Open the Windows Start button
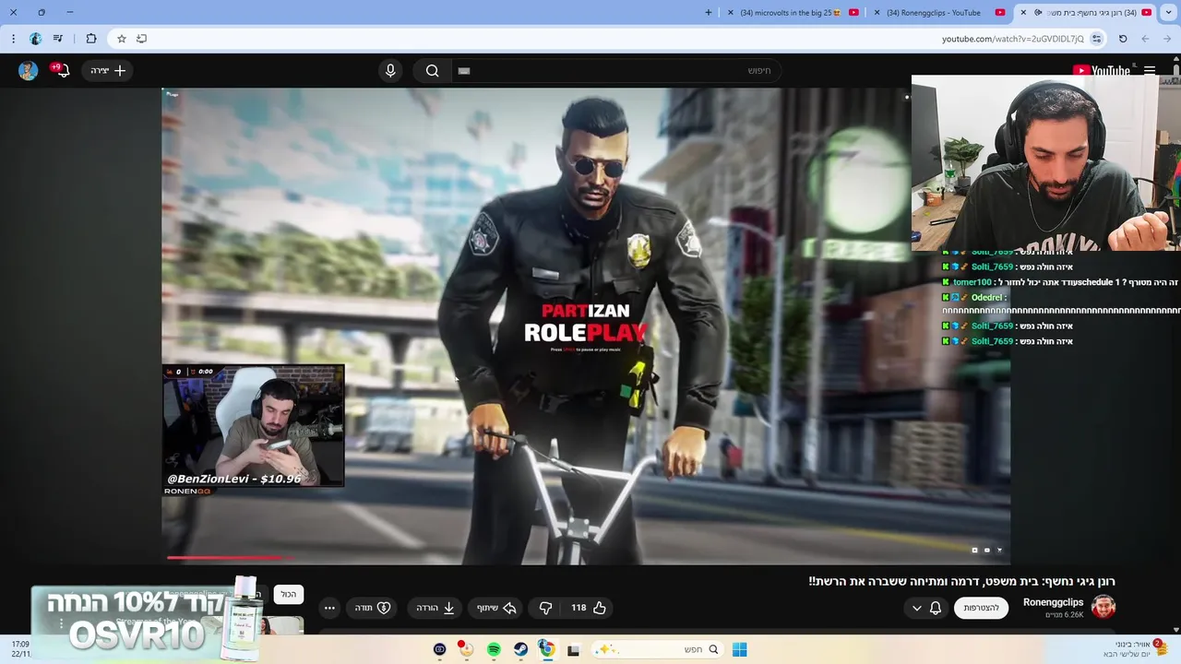 739,649
